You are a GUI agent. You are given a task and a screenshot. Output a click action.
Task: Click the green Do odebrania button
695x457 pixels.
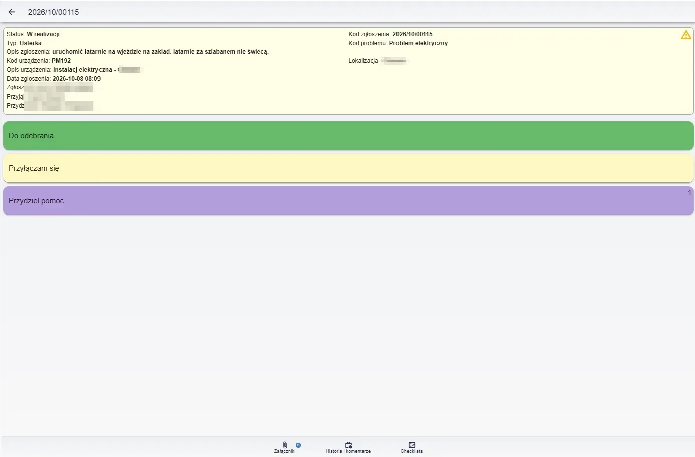tap(348, 136)
